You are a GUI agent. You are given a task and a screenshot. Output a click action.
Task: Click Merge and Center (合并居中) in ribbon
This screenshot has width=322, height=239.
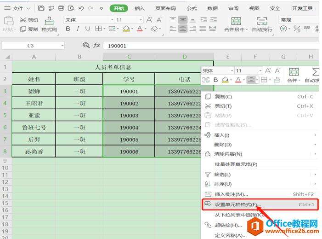[x=236, y=24]
